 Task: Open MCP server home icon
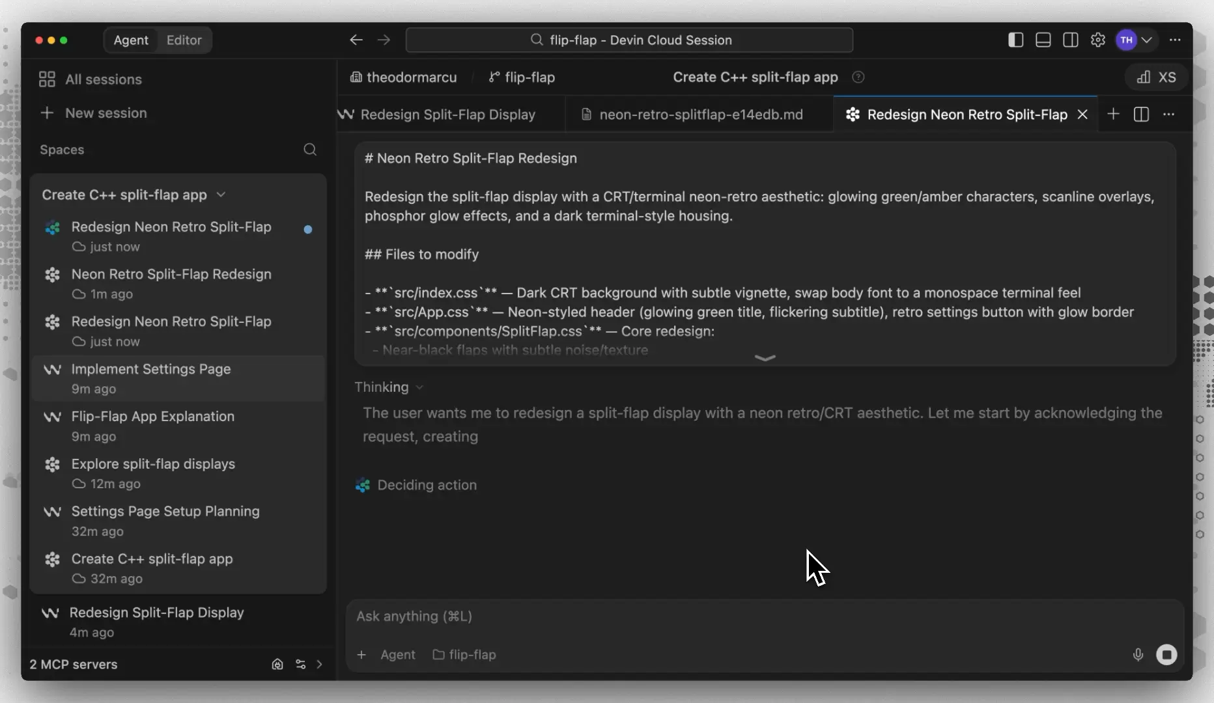click(277, 664)
